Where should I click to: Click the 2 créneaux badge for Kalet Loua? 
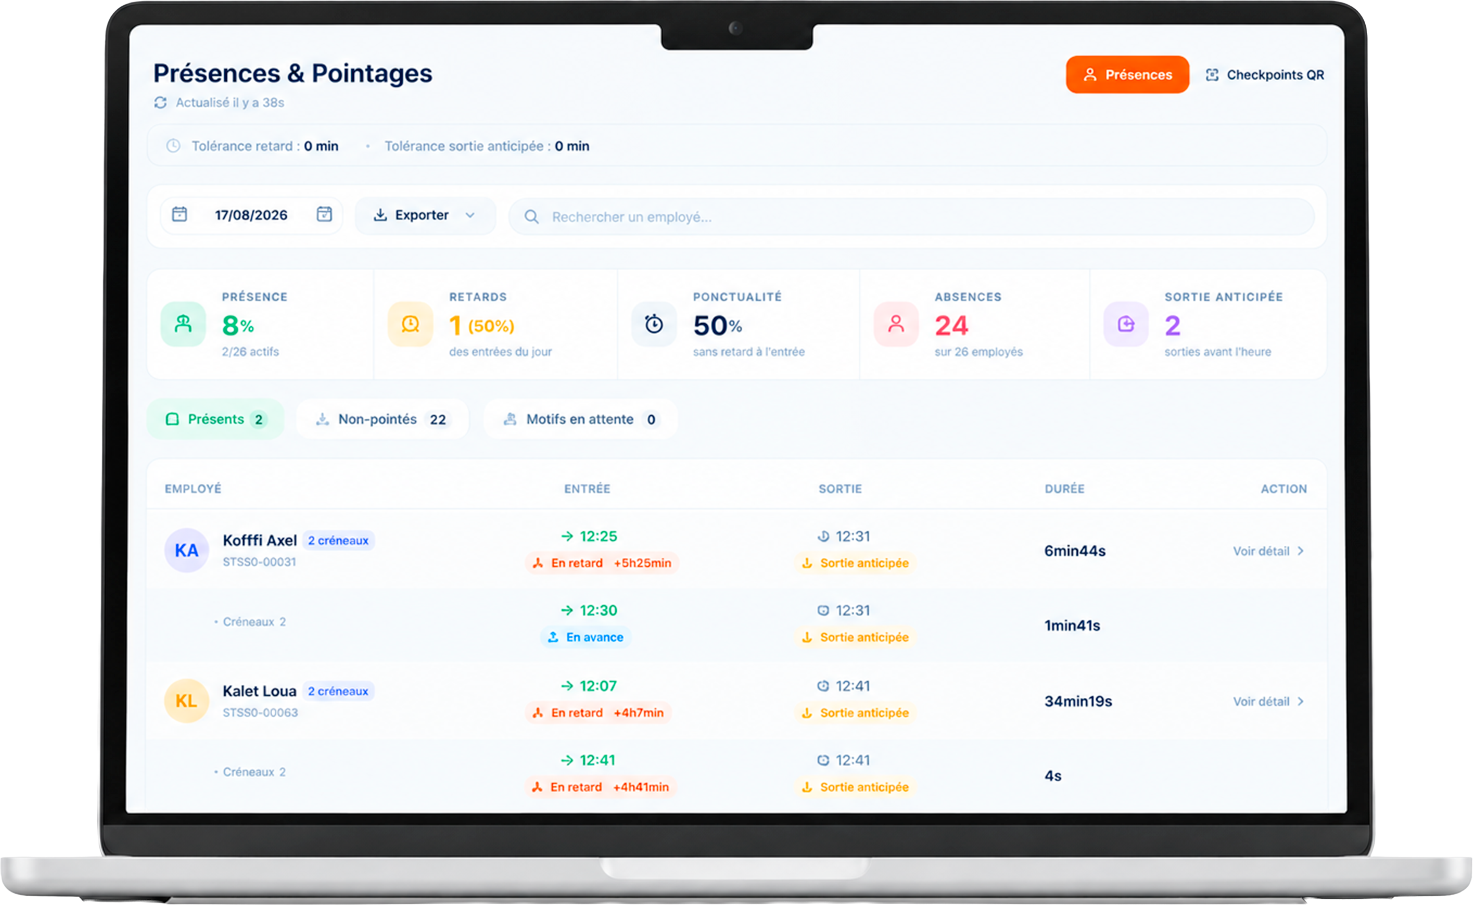(338, 691)
